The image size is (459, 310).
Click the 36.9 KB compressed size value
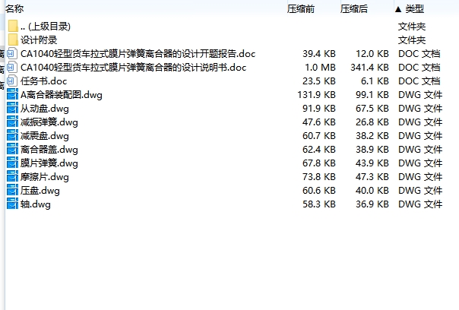372,204
